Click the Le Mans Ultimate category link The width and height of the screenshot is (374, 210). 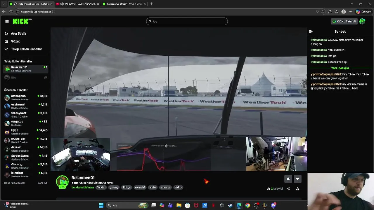pos(83,188)
